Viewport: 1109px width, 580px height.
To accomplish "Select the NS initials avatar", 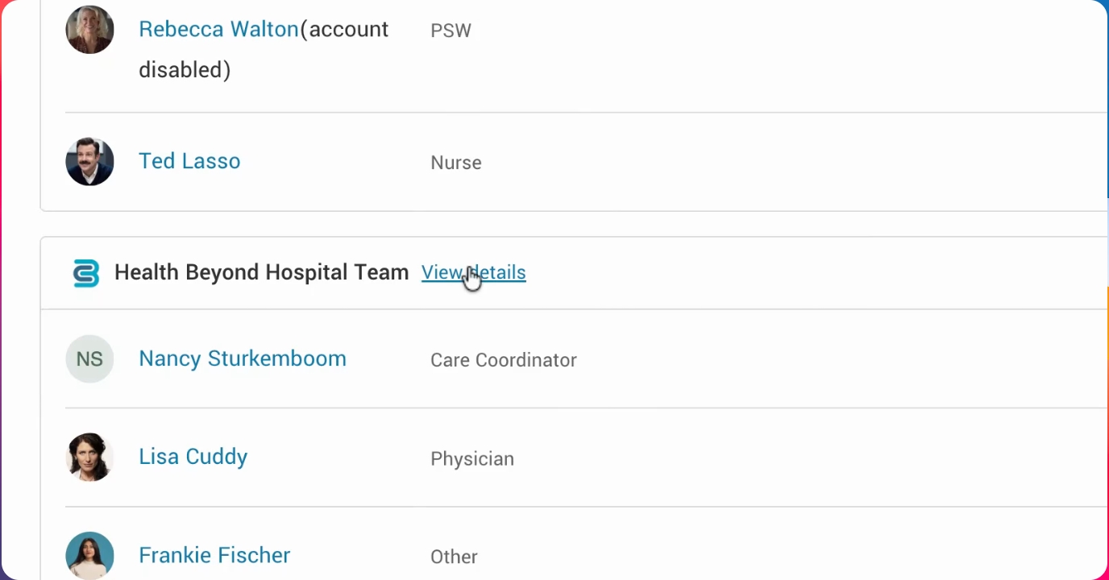I will coord(89,358).
